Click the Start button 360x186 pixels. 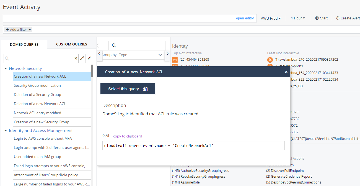point(321,18)
